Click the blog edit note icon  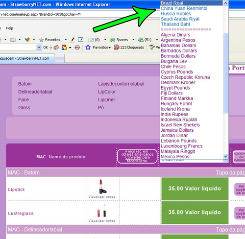click(81, 40)
